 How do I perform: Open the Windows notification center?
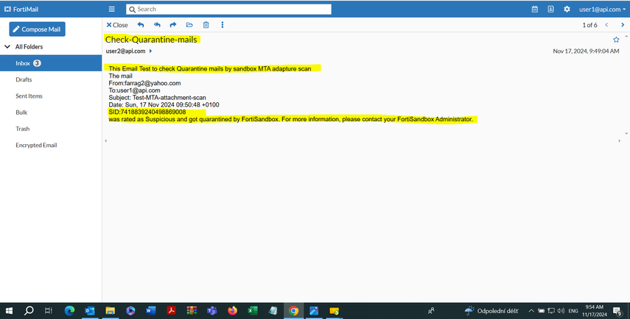pyautogui.click(x=618, y=311)
